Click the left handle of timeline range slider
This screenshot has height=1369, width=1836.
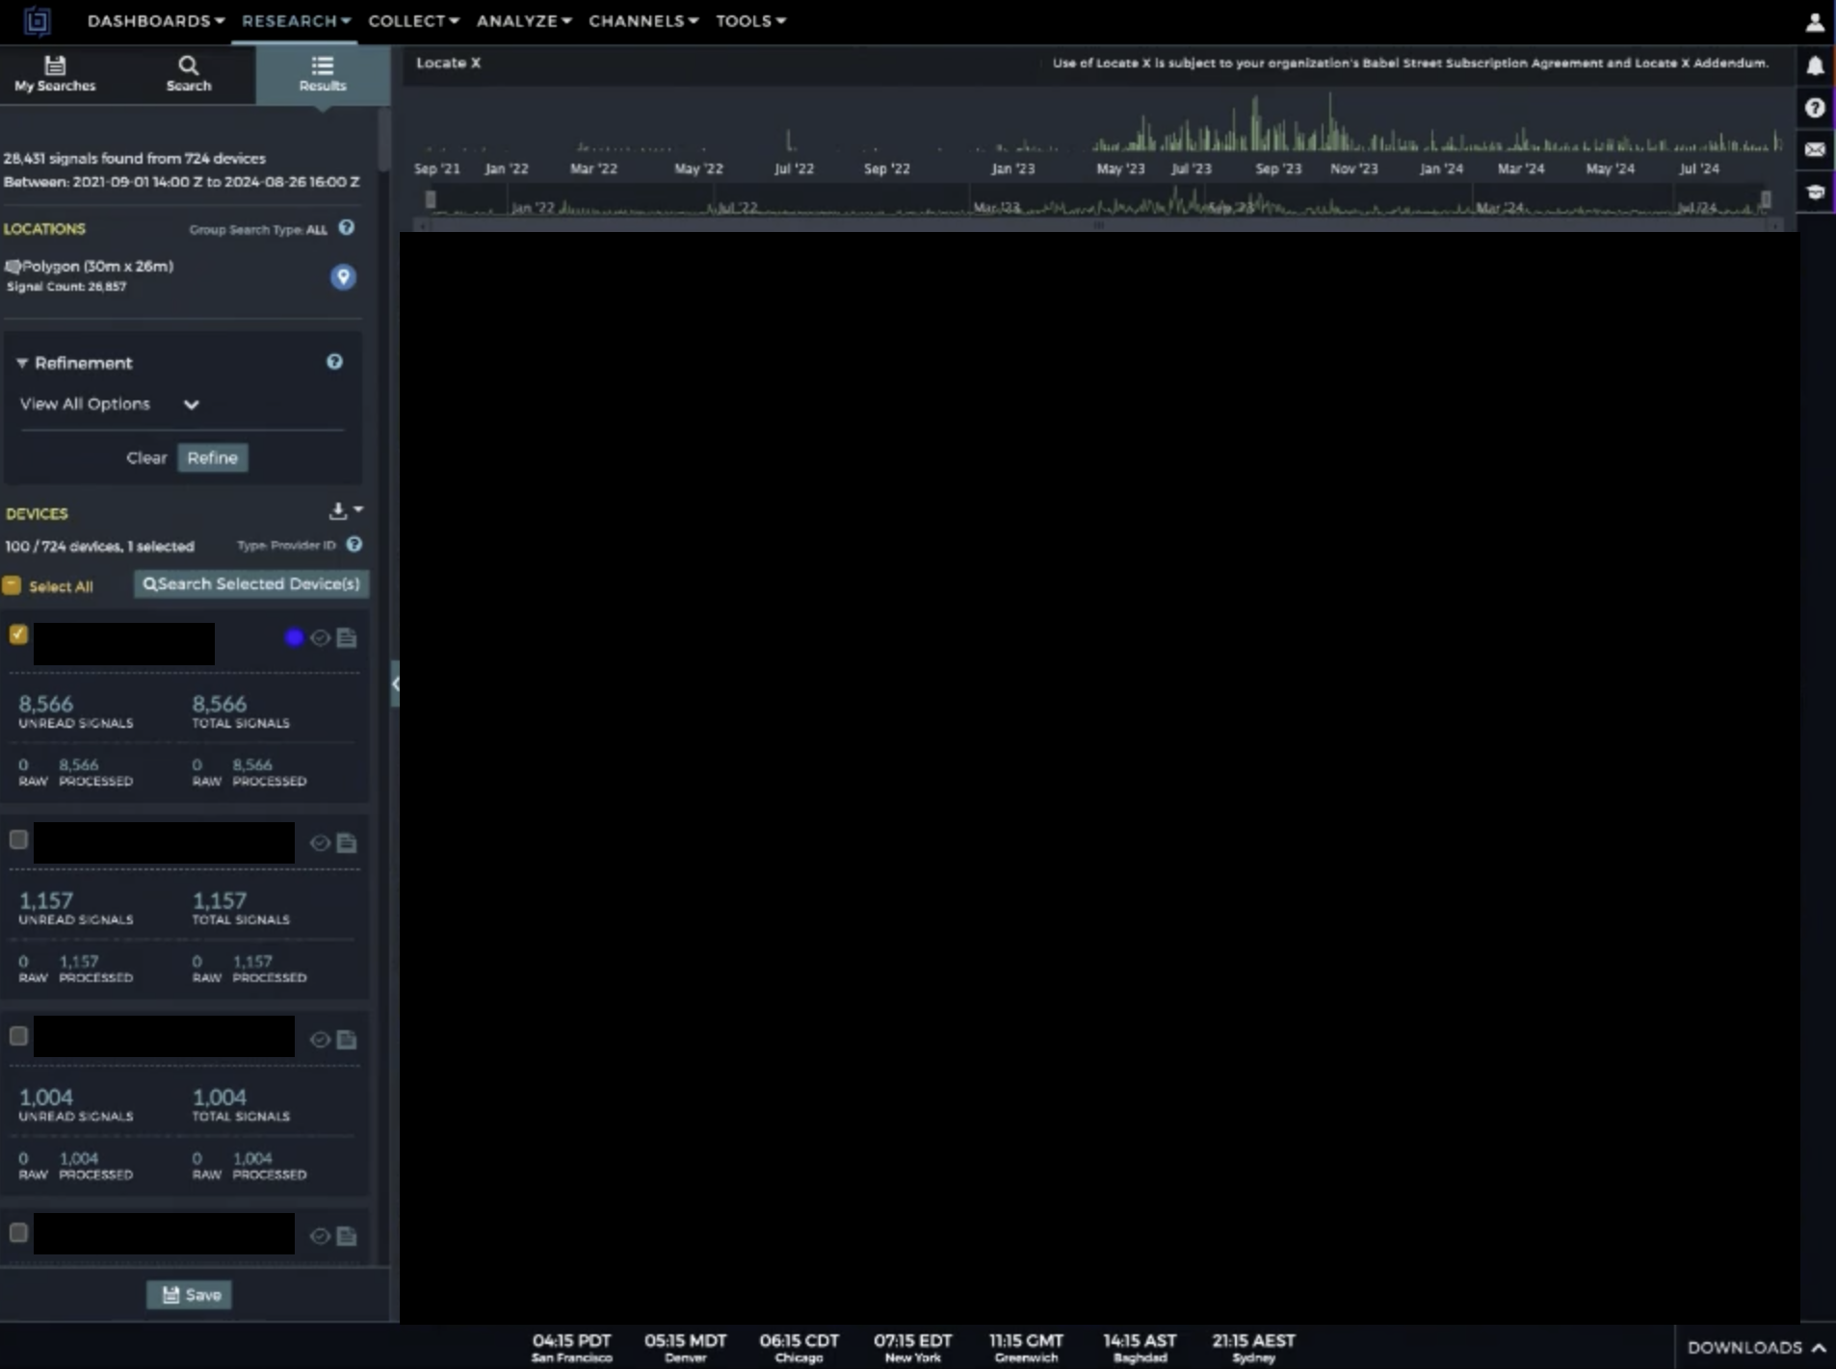(430, 200)
